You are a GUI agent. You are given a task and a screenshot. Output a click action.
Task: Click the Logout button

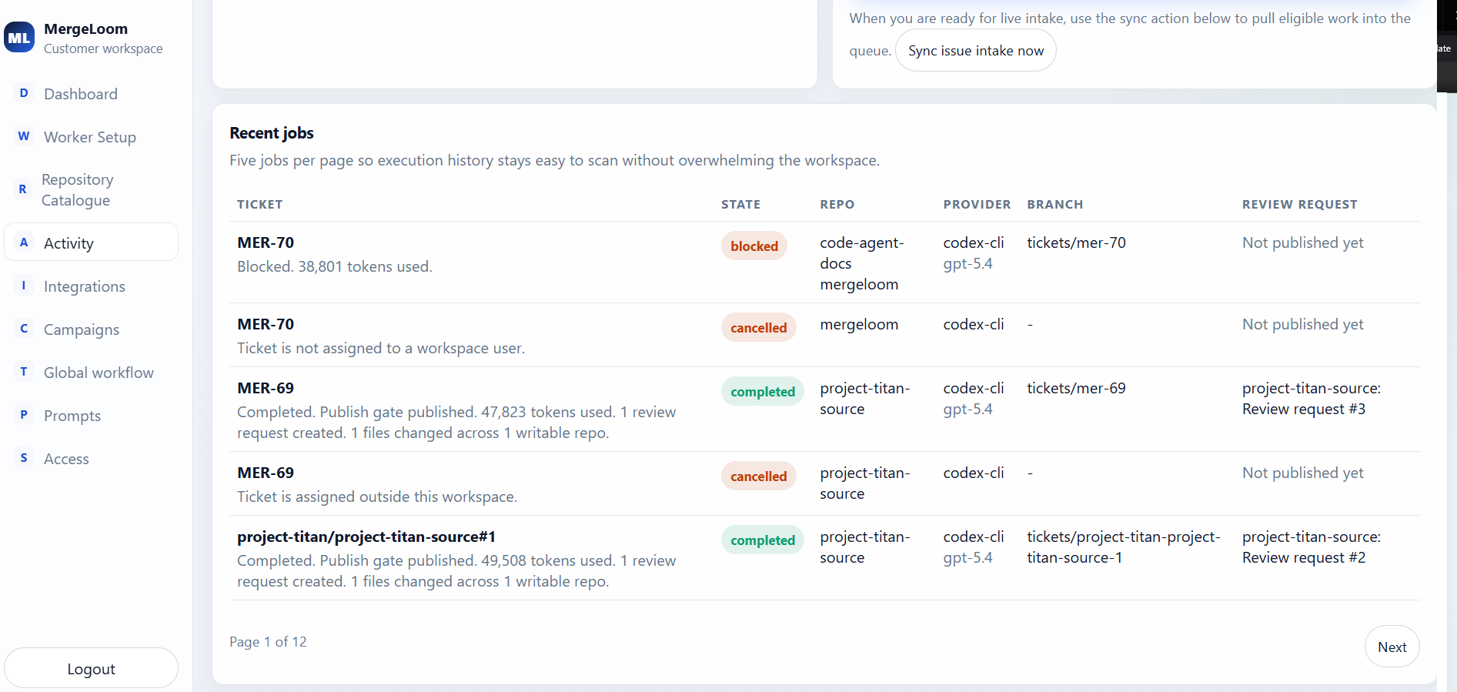point(91,668)
